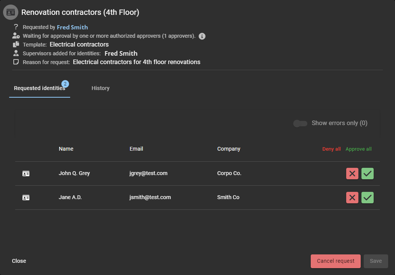Click the Approve all link
Image resolution: width=395 pixels, height=275 pixels.
(x=358, y=149)
